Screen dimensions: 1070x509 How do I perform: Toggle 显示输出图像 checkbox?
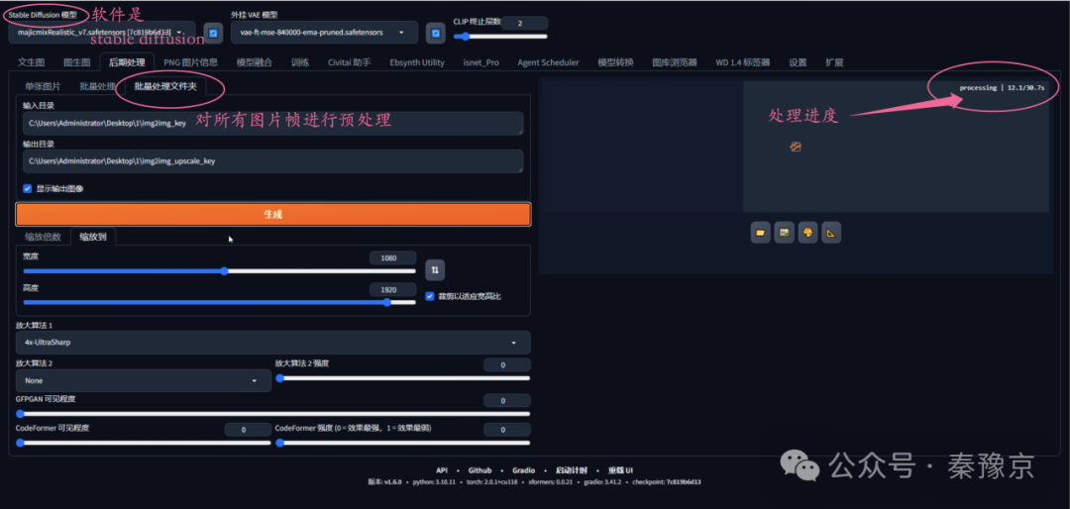pos(28,188)
